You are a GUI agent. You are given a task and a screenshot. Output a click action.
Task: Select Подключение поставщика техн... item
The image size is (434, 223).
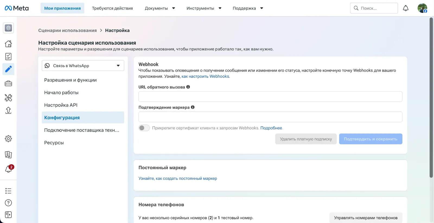tap(83, 130)
